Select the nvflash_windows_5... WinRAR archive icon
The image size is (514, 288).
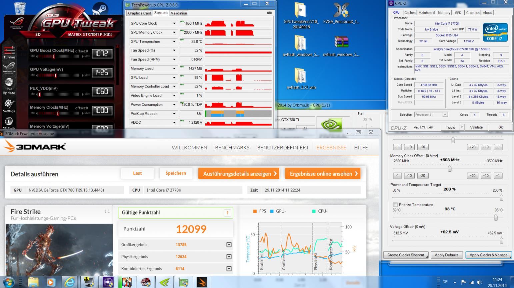coord(341,46)
